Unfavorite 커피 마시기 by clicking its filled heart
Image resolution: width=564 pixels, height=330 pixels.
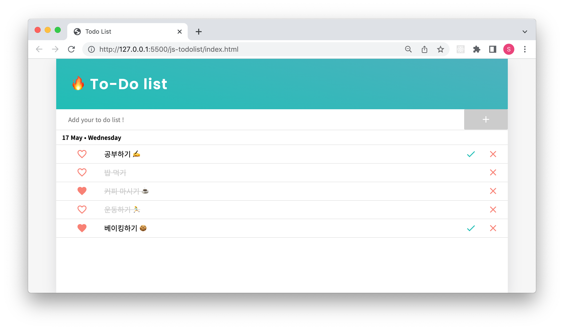[x=82, y=191]
